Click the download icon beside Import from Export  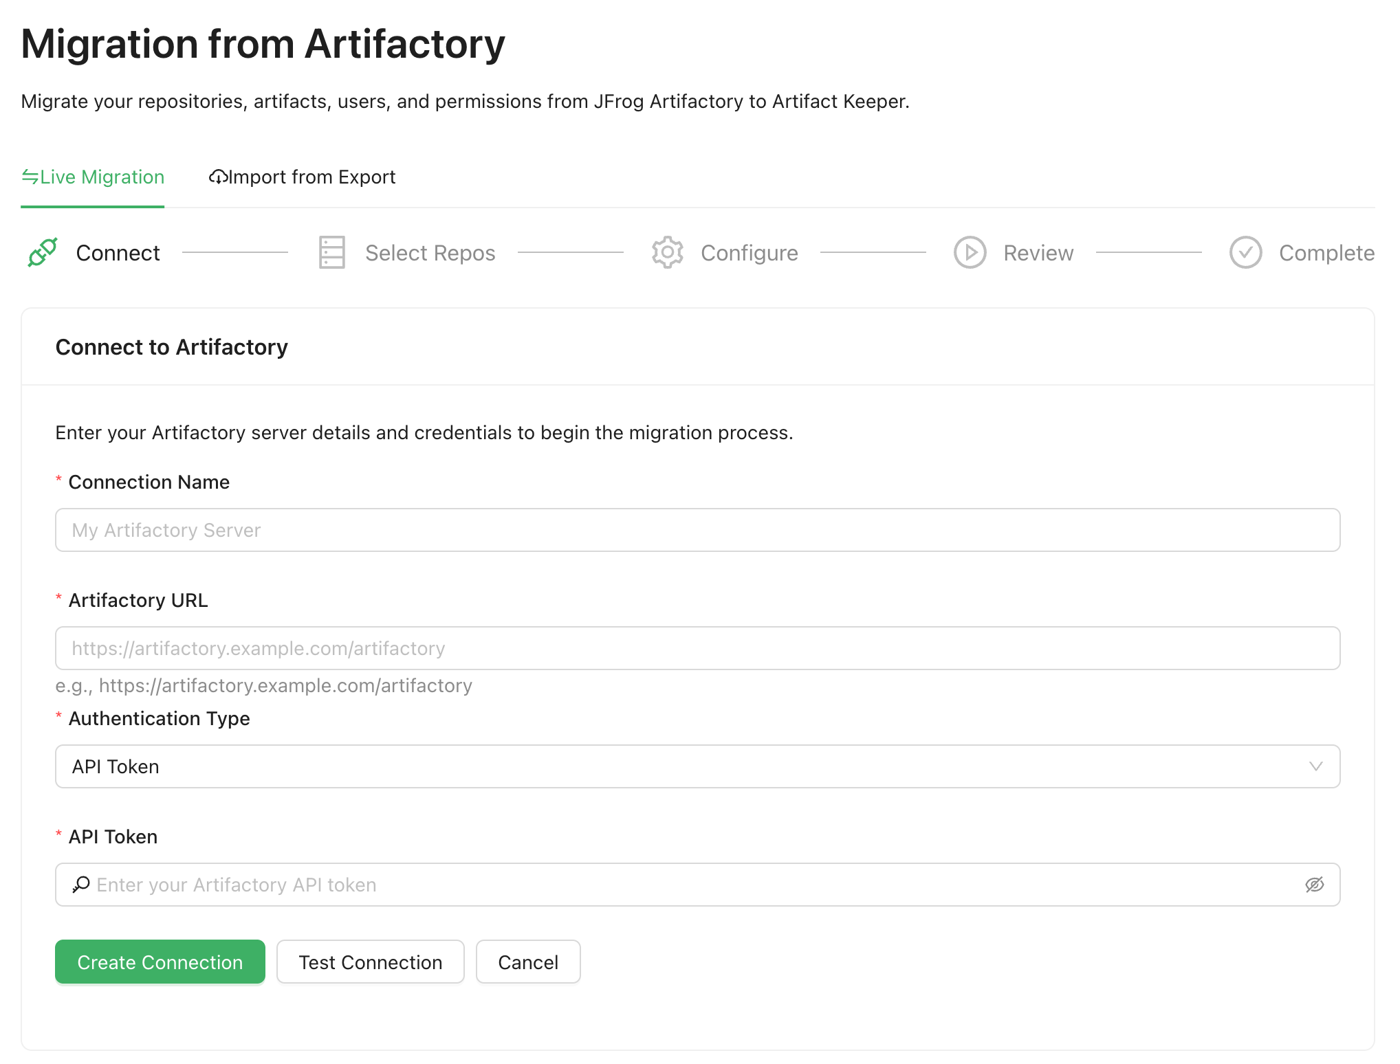pyautogui.click(x=218, y=177)
